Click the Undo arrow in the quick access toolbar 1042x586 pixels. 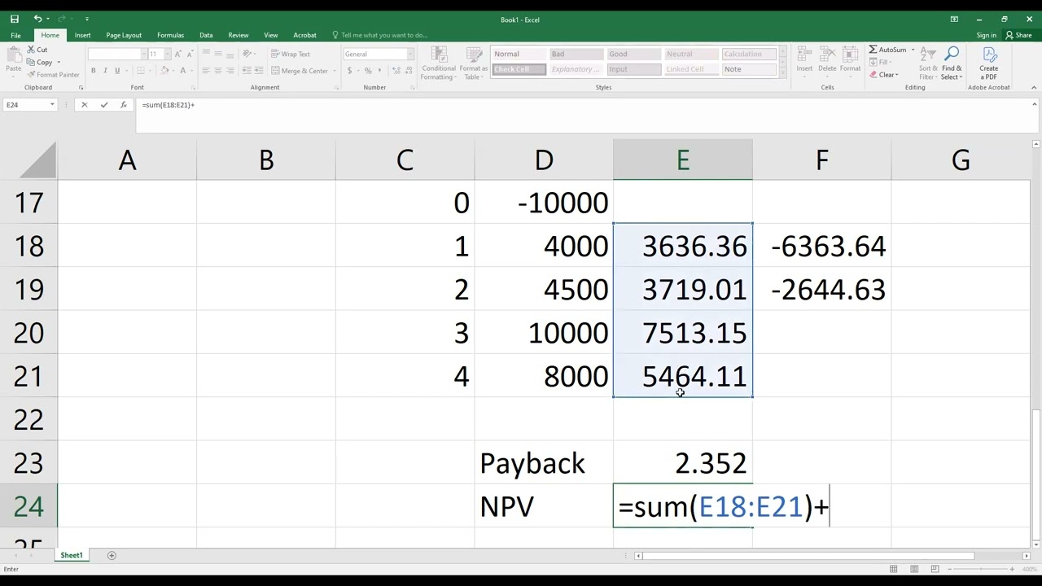point(37,19)
